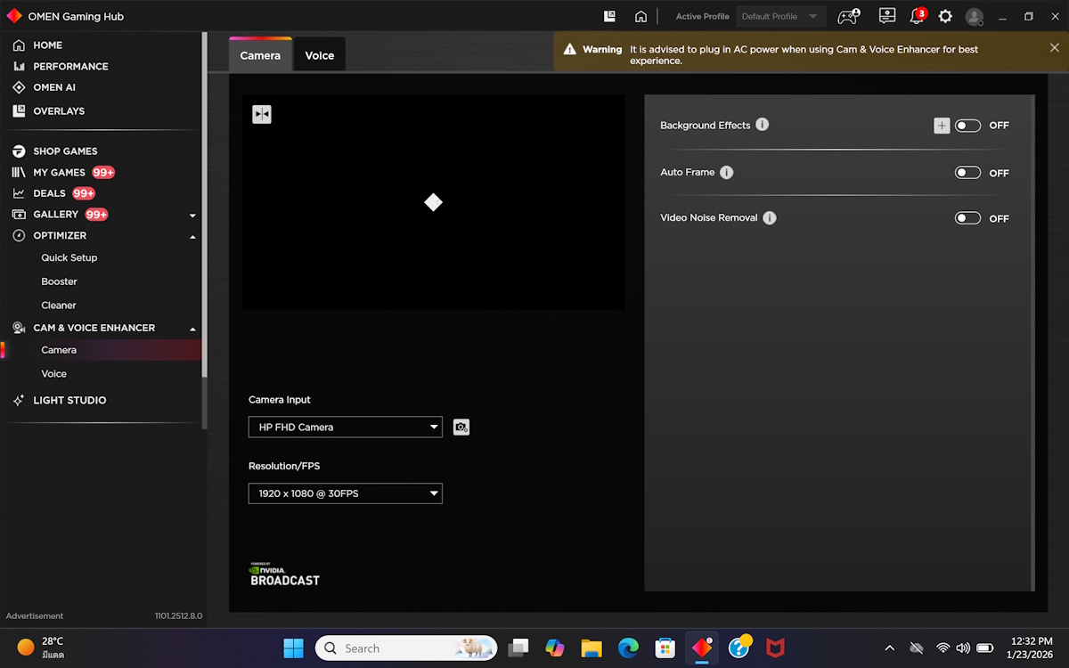This screenshot has width=1069, height=668.
Task: Collapse the Cam & Voice Enhancer section
Action: [192, 329]
